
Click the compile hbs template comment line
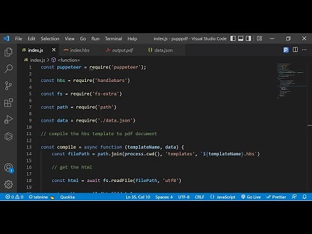99,134
